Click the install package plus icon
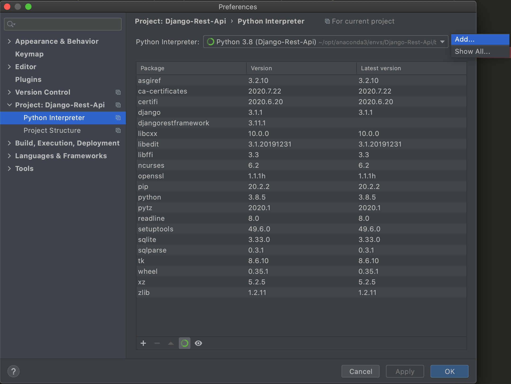Image resolution: width=511 pixels, height=384 pixels. tap(143, 343)
